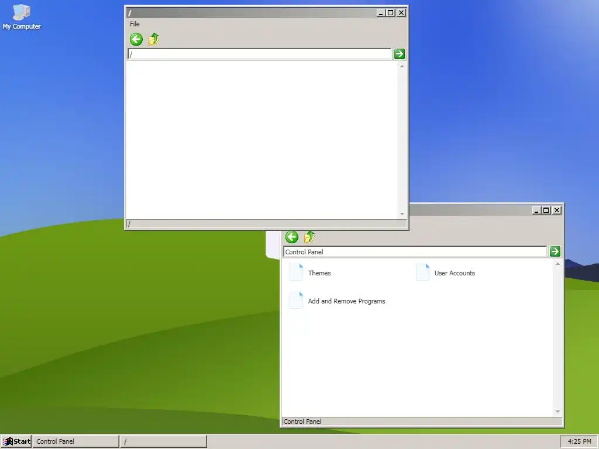Close the / window

pos(401,13)
